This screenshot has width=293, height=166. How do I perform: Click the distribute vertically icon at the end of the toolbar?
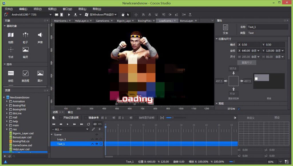click(x=190, y=15)
